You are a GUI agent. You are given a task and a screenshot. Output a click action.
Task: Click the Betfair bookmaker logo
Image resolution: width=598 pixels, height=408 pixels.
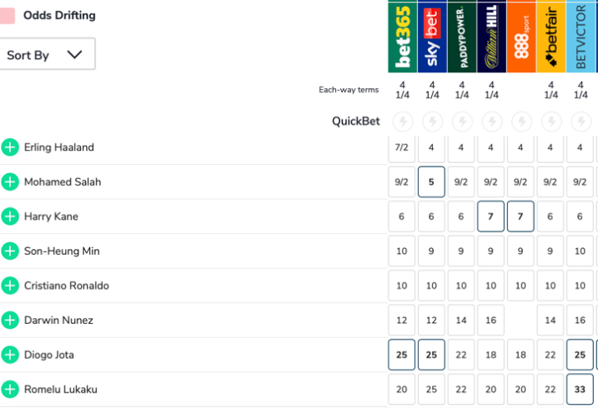coord(550,37)
